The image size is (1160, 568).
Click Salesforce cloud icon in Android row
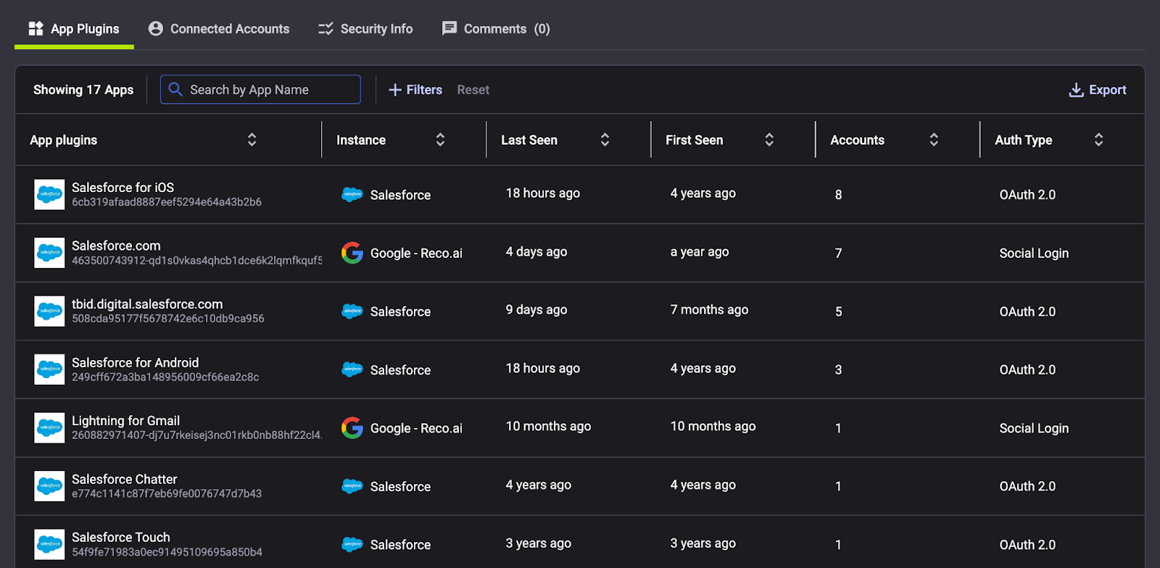point(352,369)
